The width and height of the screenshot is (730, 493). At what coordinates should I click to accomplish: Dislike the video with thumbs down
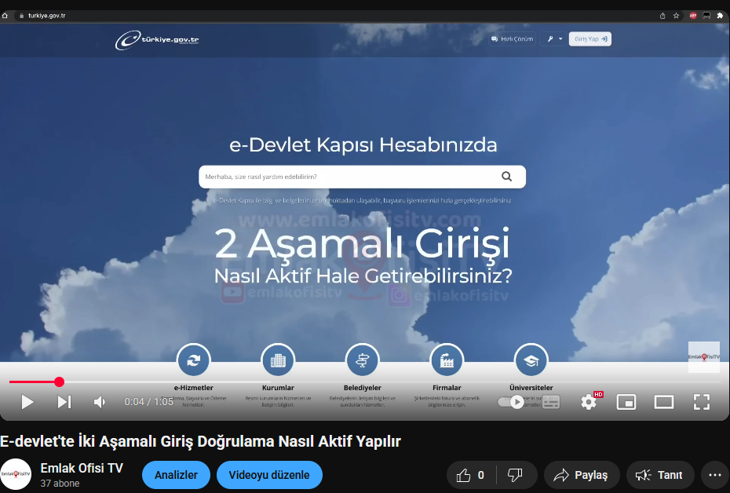tap(516, 475)
